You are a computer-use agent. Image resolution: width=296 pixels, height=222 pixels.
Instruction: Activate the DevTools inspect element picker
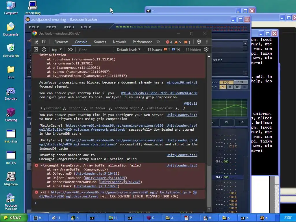(36, 42)
